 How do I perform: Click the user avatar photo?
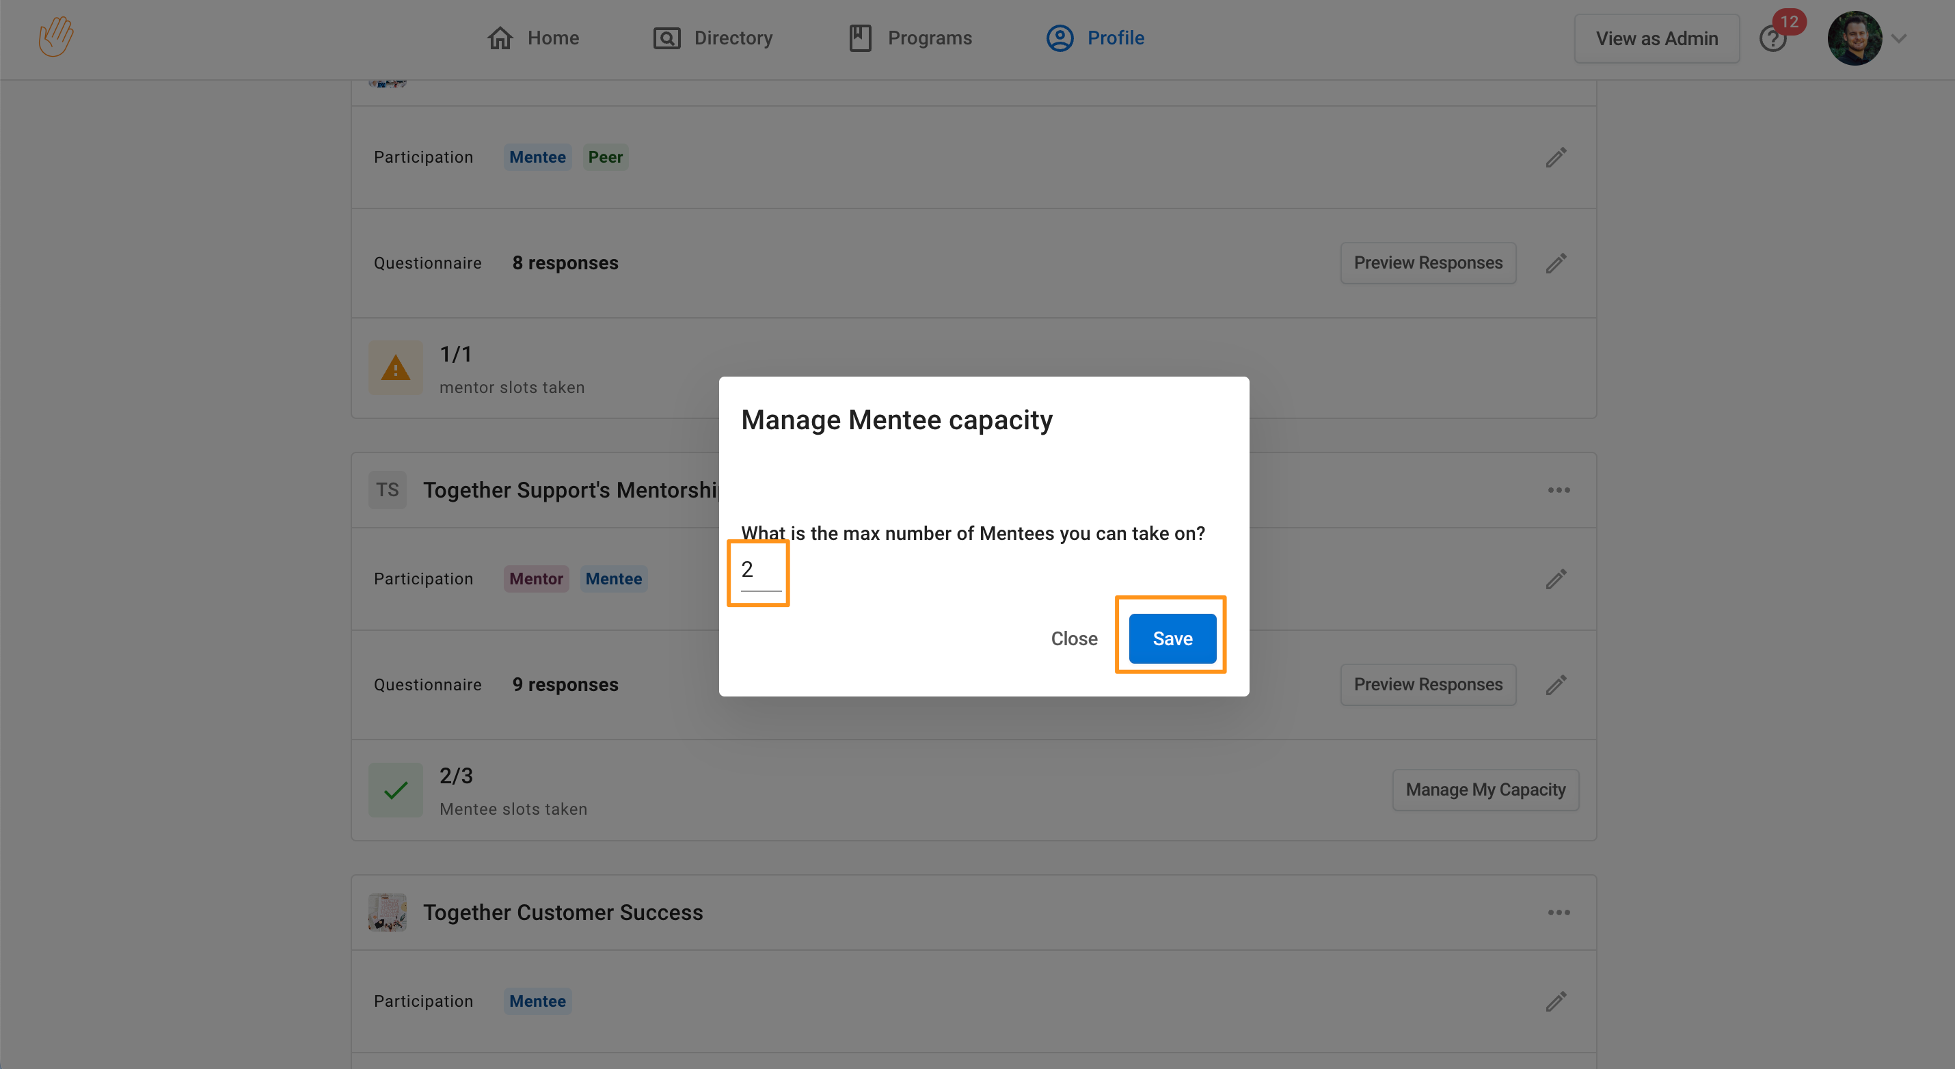(x=1854, y=38)
